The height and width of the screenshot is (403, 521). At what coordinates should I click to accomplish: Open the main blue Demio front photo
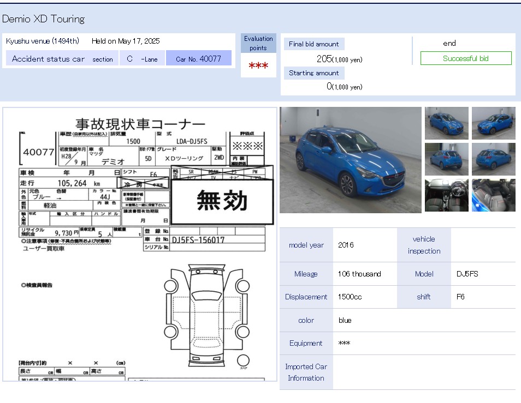tap(350, 160)
